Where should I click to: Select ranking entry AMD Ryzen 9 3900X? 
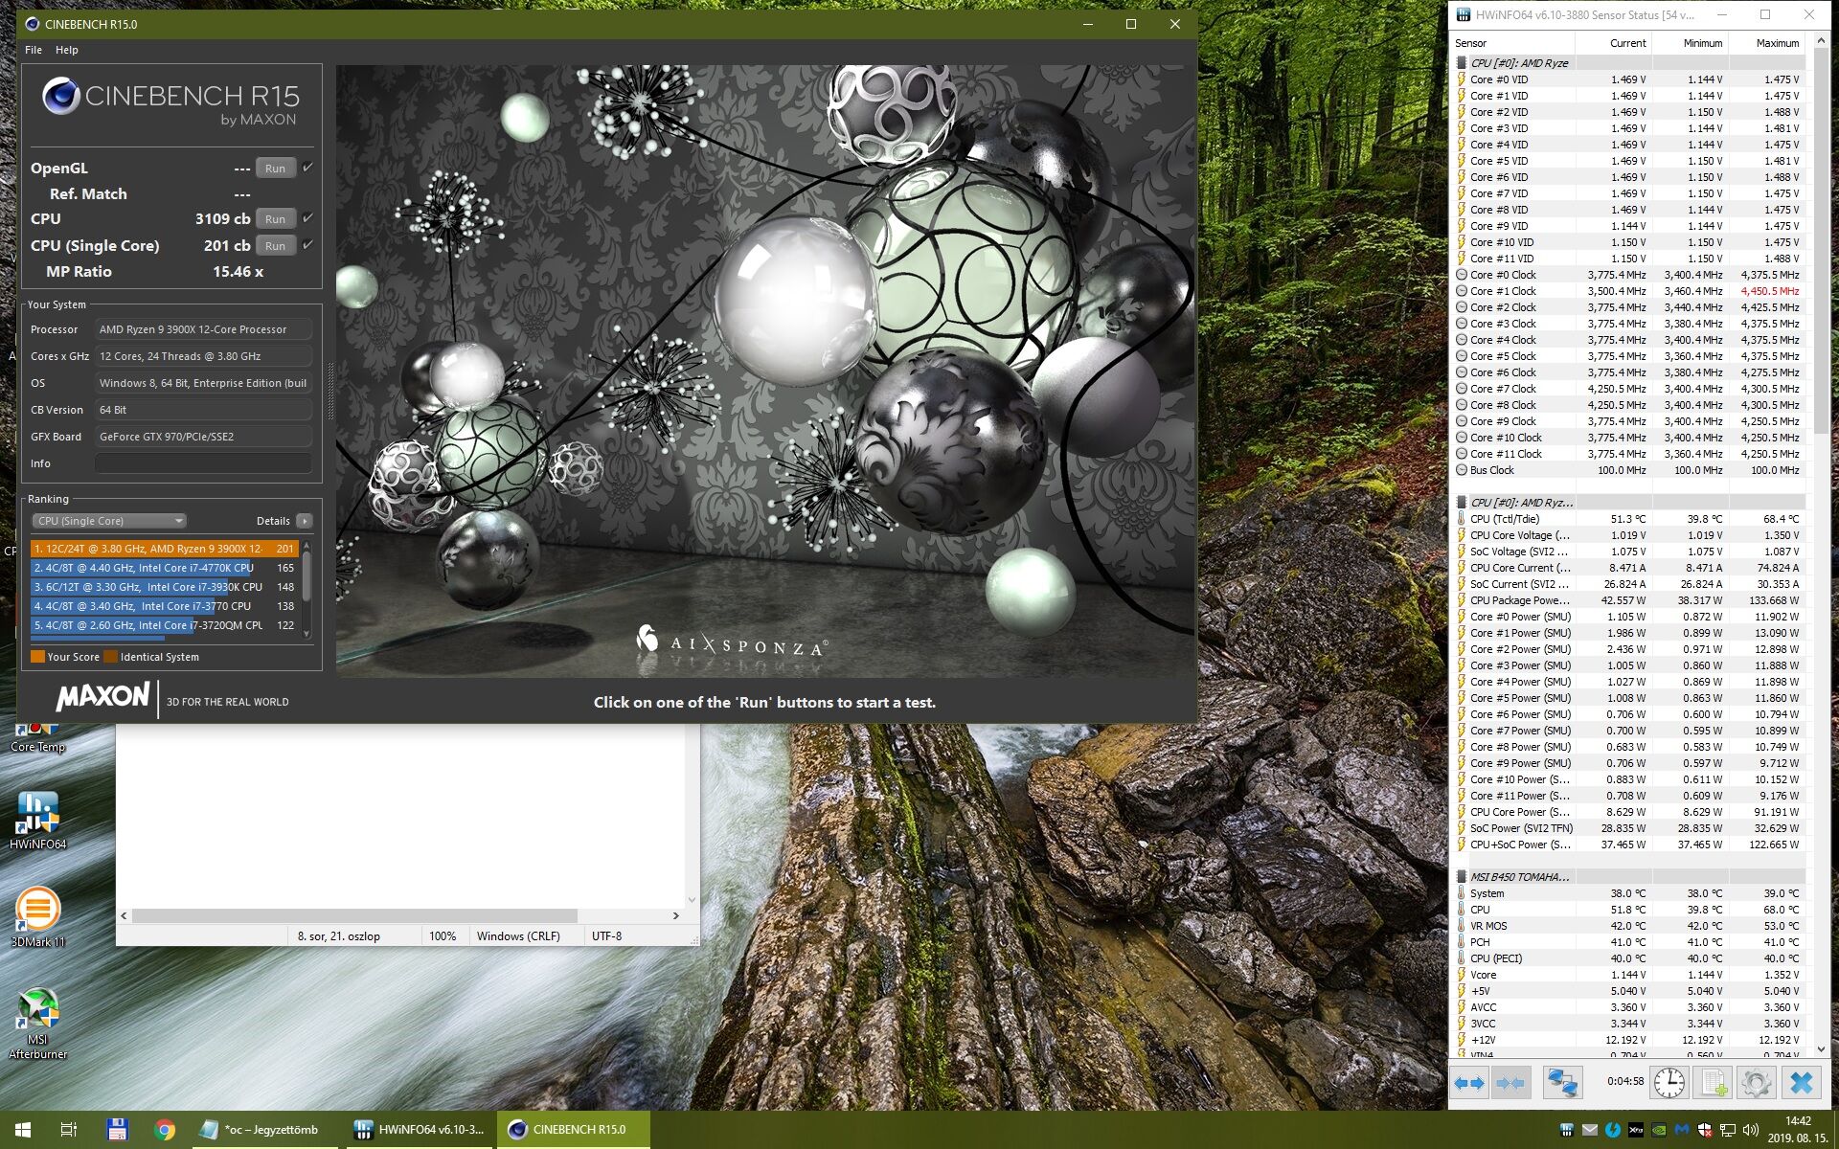point(164,549)
